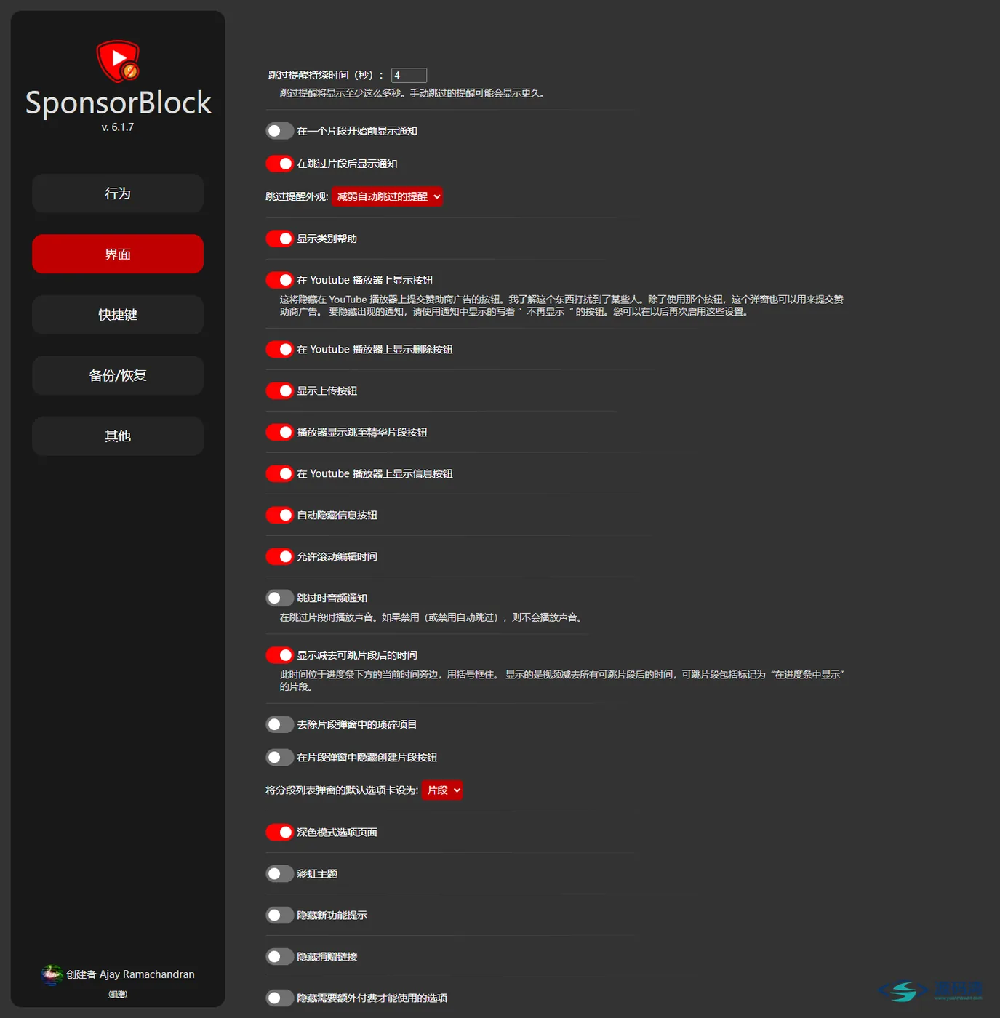Toggle 在 Youtube 播放器上显示删除按钮
Viewport: 1000px width, 1018px height.
[x=279, y=349]
